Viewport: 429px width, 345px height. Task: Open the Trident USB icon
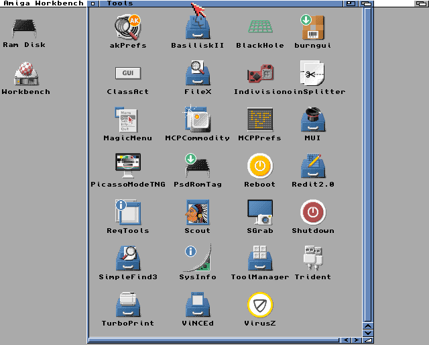pos(312,258)
